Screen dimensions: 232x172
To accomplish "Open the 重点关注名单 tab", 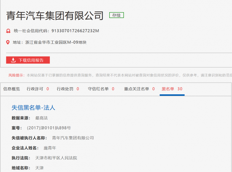I will (139, 89).
